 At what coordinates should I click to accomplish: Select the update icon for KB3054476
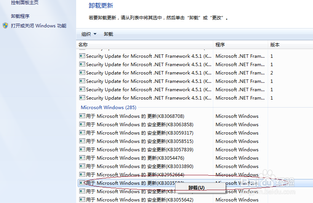click(x=82, y=158)
